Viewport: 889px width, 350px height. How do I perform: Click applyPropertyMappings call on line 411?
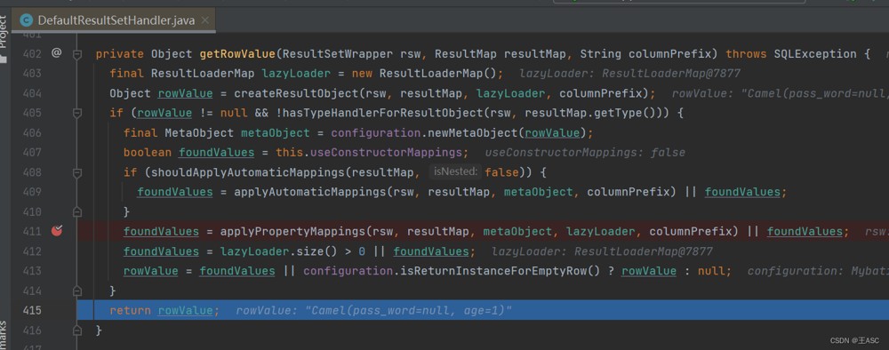tap(292, 231)
